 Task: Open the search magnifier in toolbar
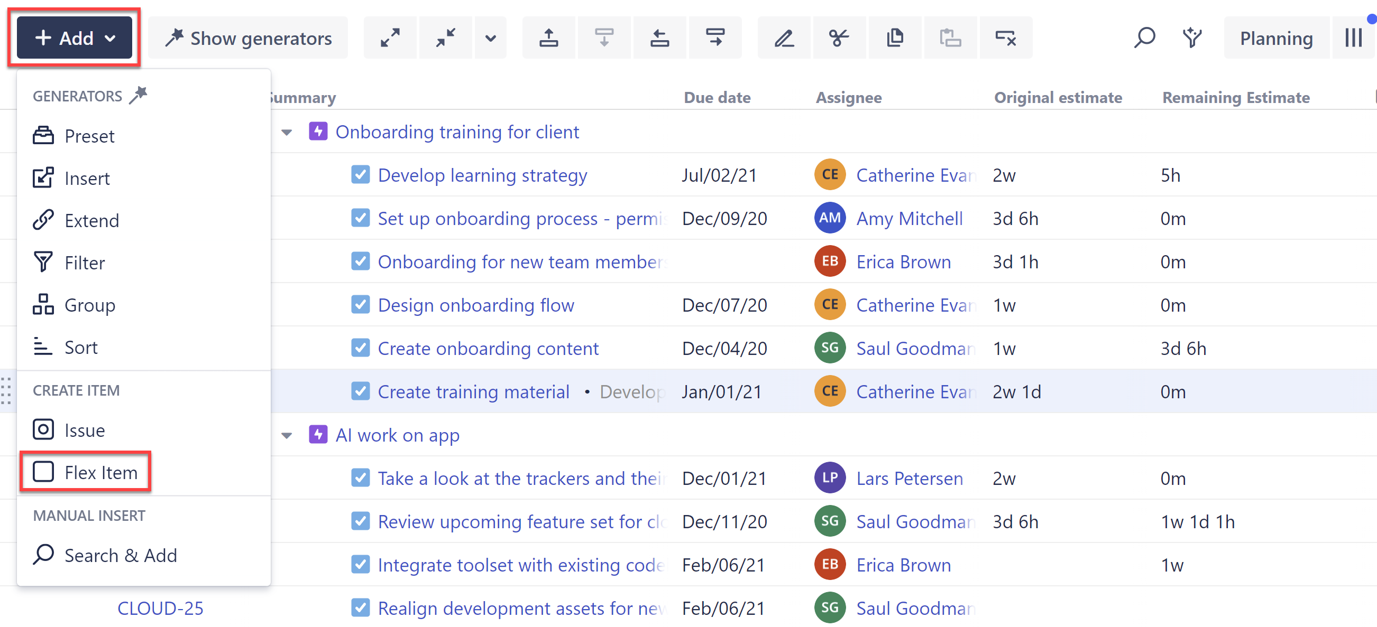point(1144,38)
